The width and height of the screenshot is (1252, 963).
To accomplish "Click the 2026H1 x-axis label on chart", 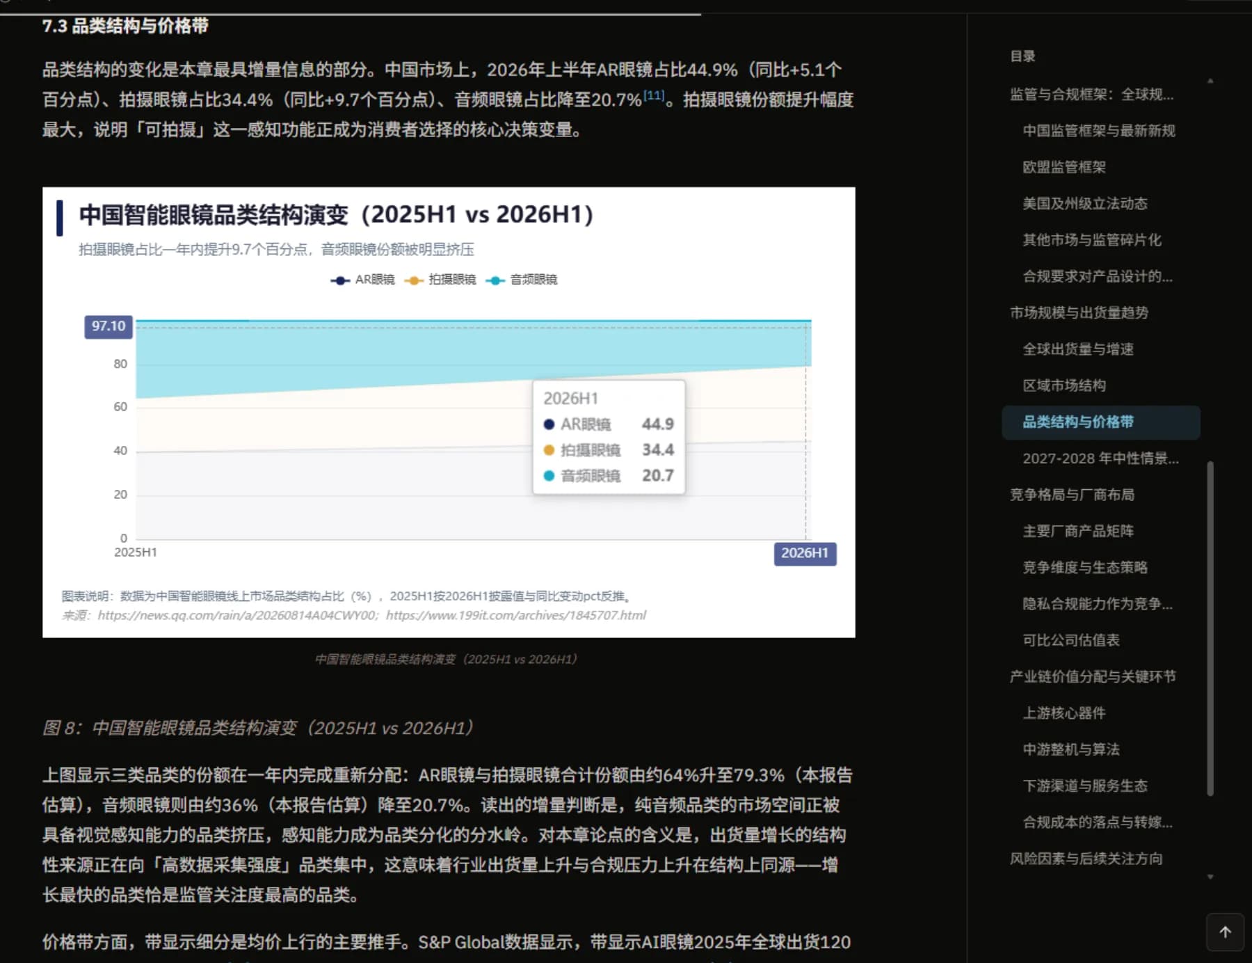I will (x=805, y=554).
